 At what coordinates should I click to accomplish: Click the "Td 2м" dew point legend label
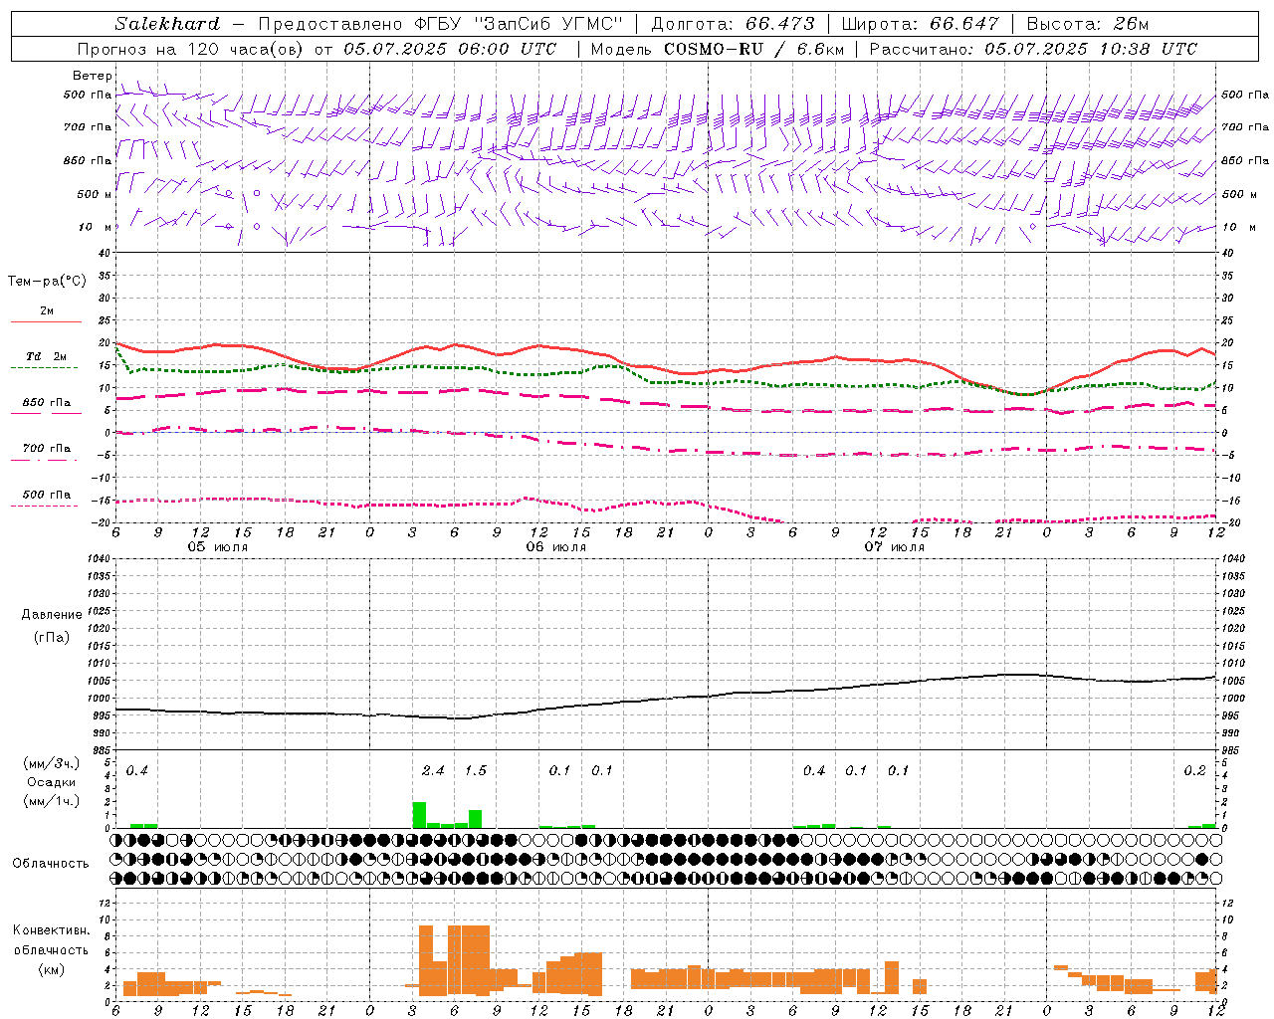click(46, 356)
